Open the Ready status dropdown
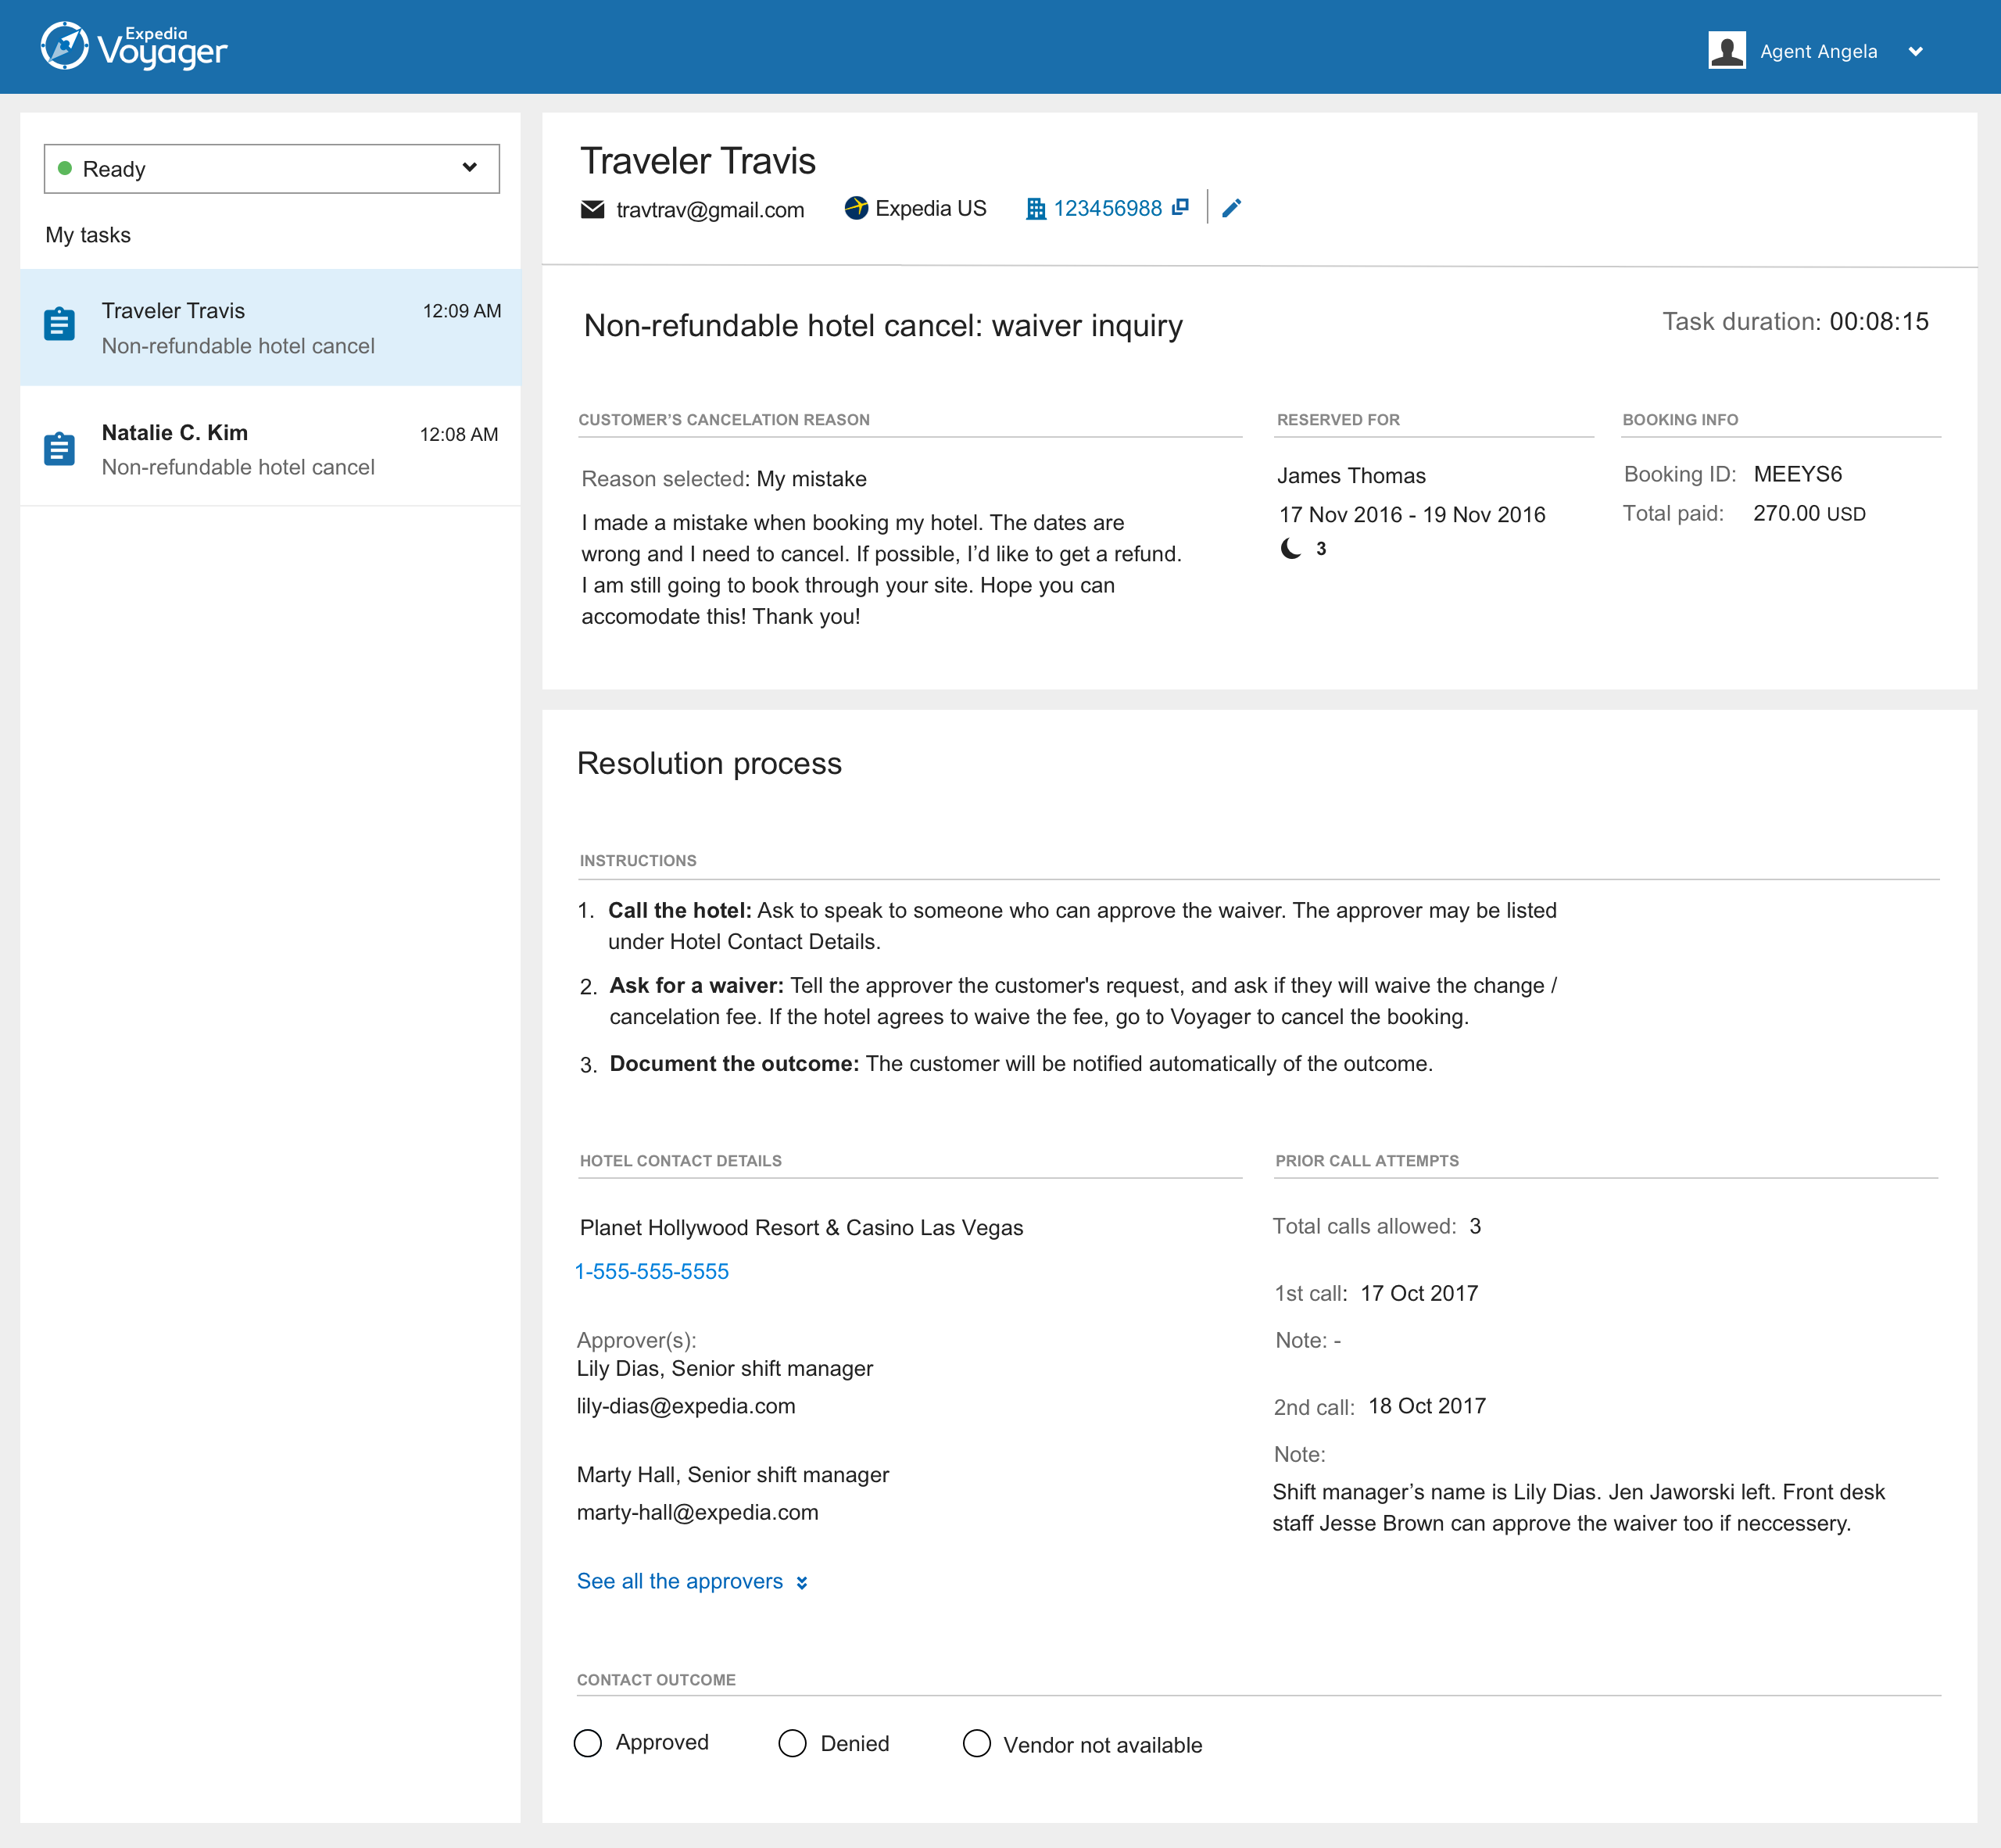 [x=271, y=168]
